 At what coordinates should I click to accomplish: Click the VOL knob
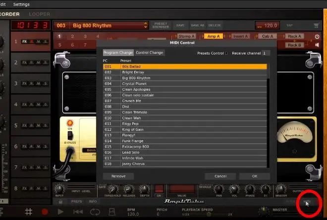point(234,189)
